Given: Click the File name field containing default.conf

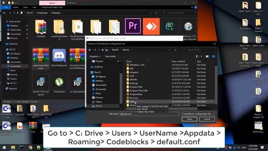Looking at the screenshot, I should (x=148, y=114).
